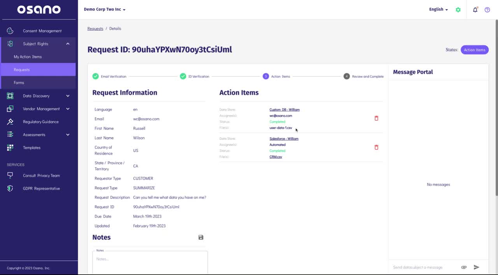
Task: Open help question mark icon
Action: [x=487, y=10]
